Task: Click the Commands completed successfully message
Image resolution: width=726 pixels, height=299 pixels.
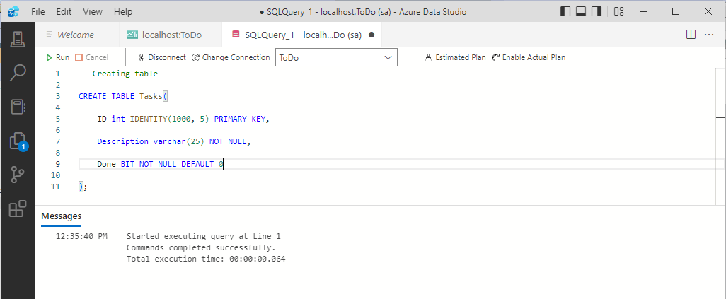Action: (x=202, y=247)
